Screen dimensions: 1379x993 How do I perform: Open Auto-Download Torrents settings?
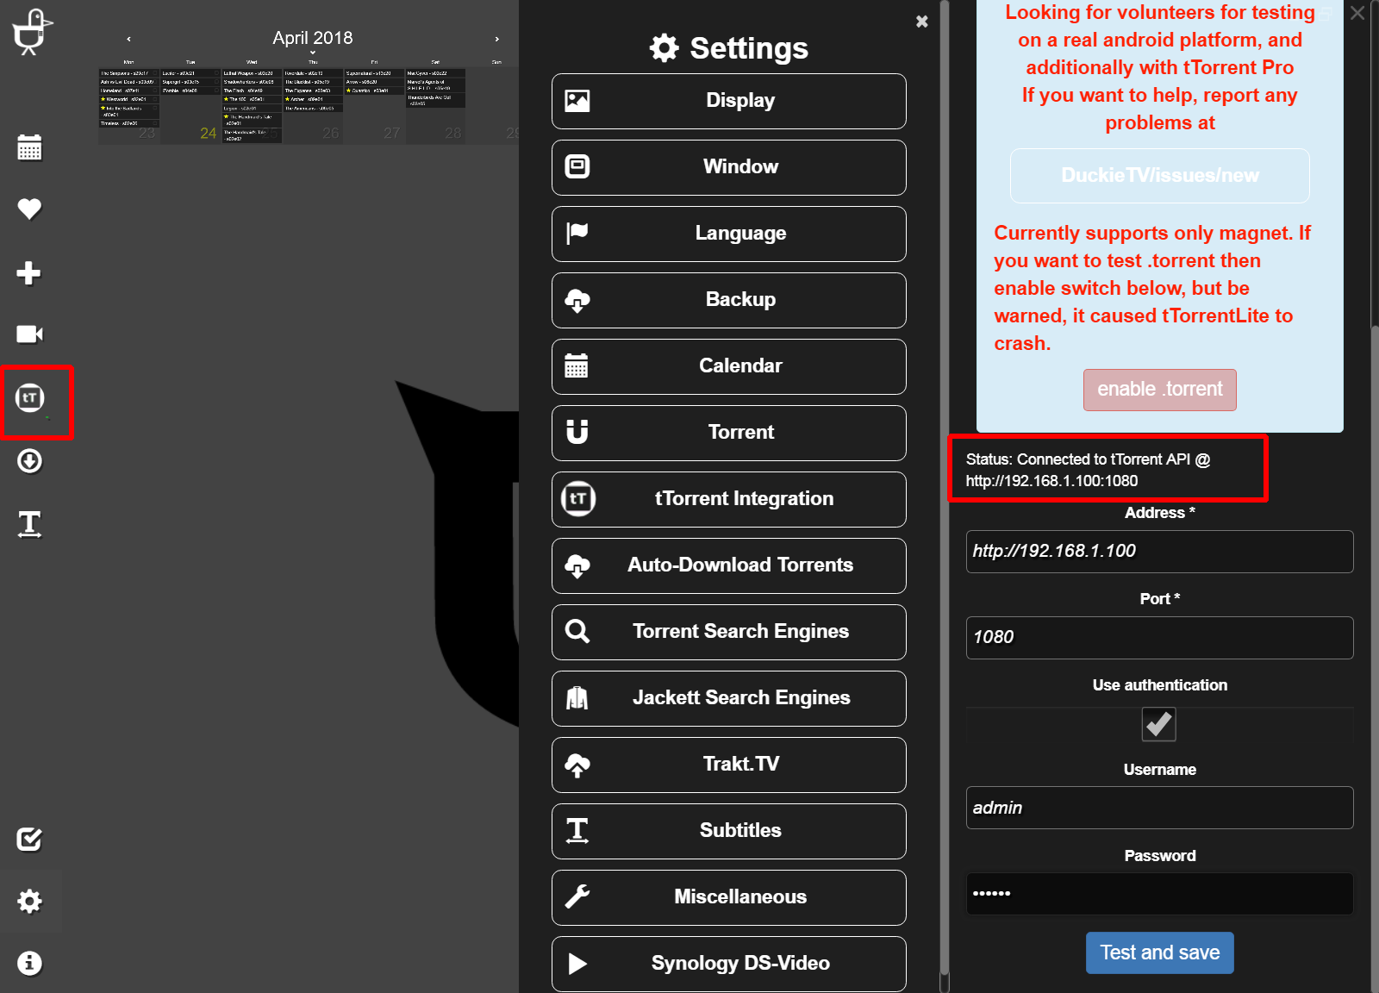(729, 565)
